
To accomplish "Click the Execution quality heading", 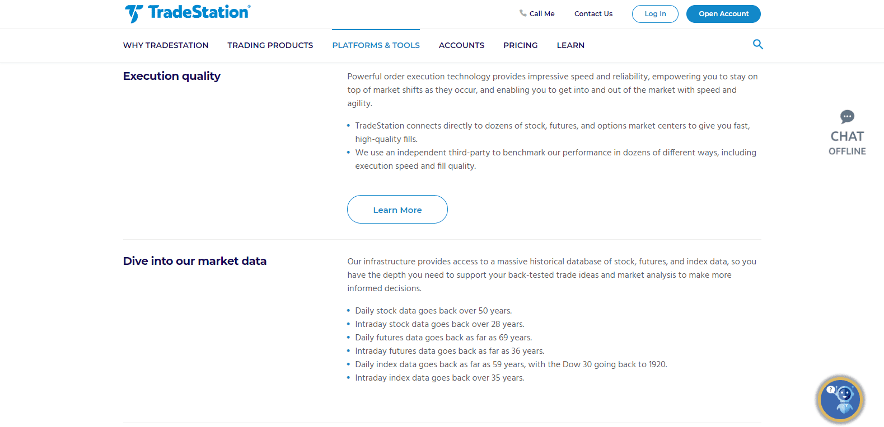I will pos(172,76).
